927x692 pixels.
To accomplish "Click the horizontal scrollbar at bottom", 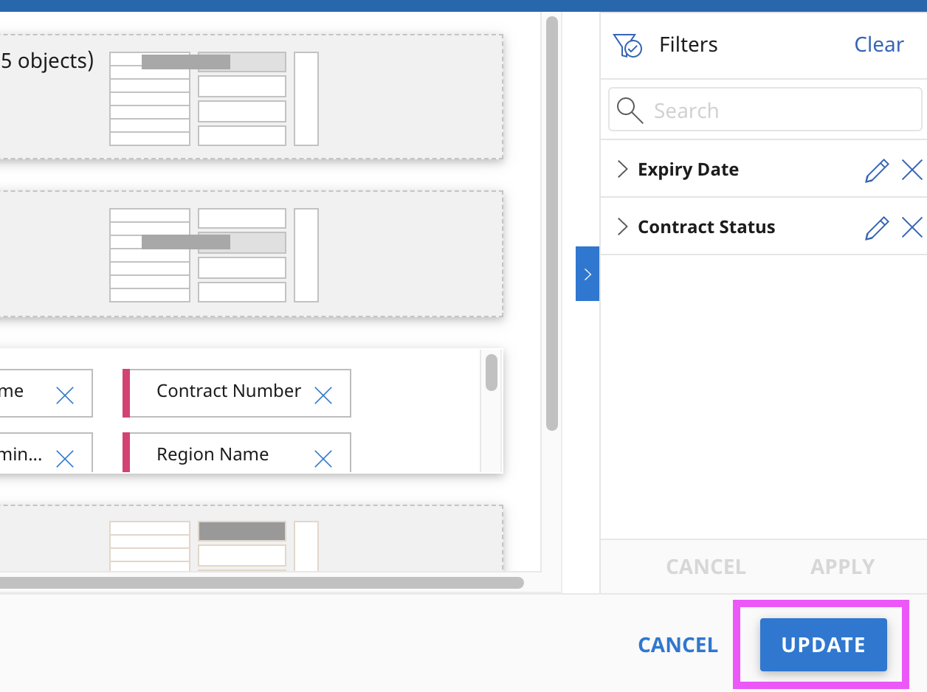I will click(x=258, y=583).
